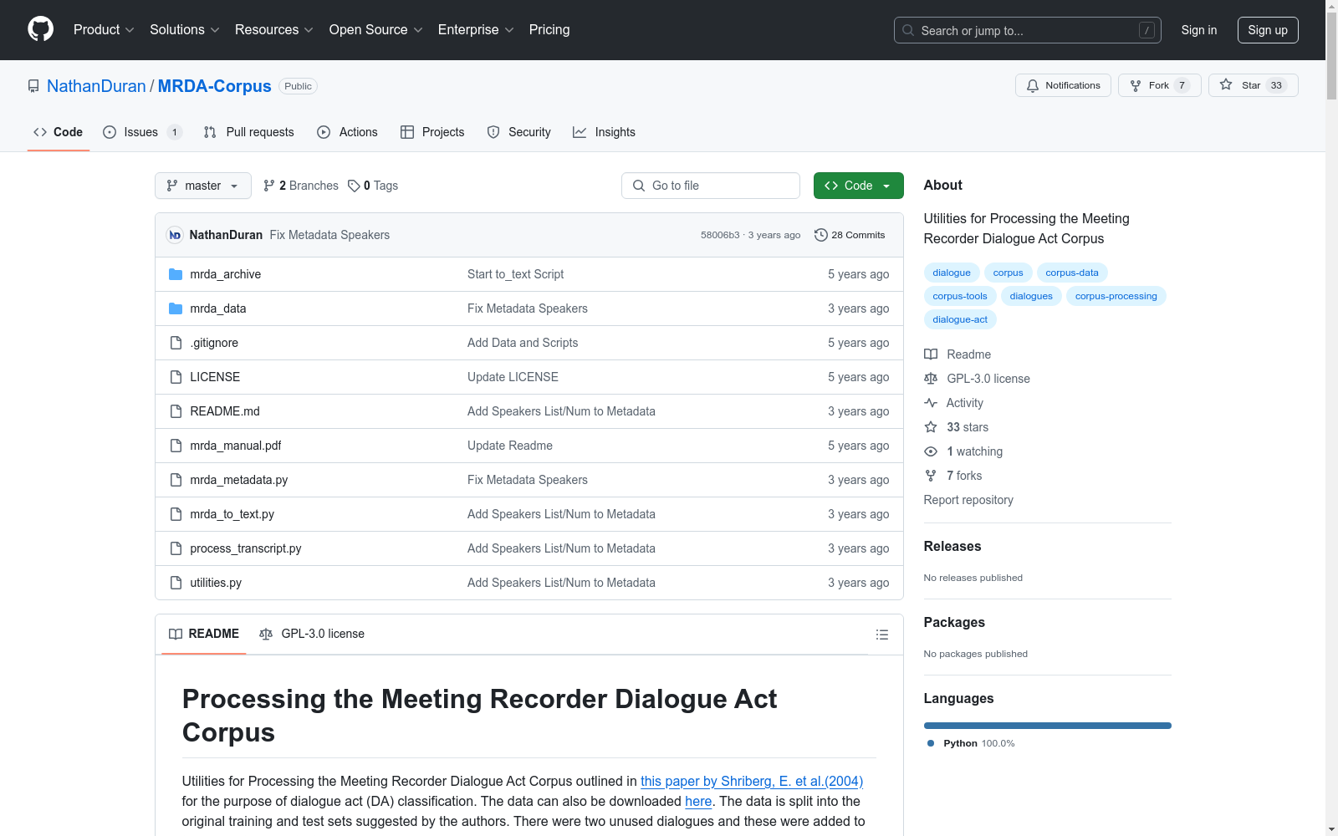Switch to the Insights tab

[x=605, y=132]
